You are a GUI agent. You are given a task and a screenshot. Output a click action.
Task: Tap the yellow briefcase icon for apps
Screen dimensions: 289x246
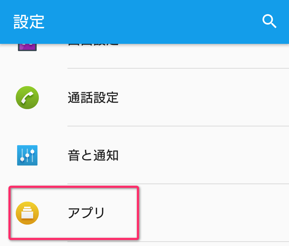pos(27,213)
